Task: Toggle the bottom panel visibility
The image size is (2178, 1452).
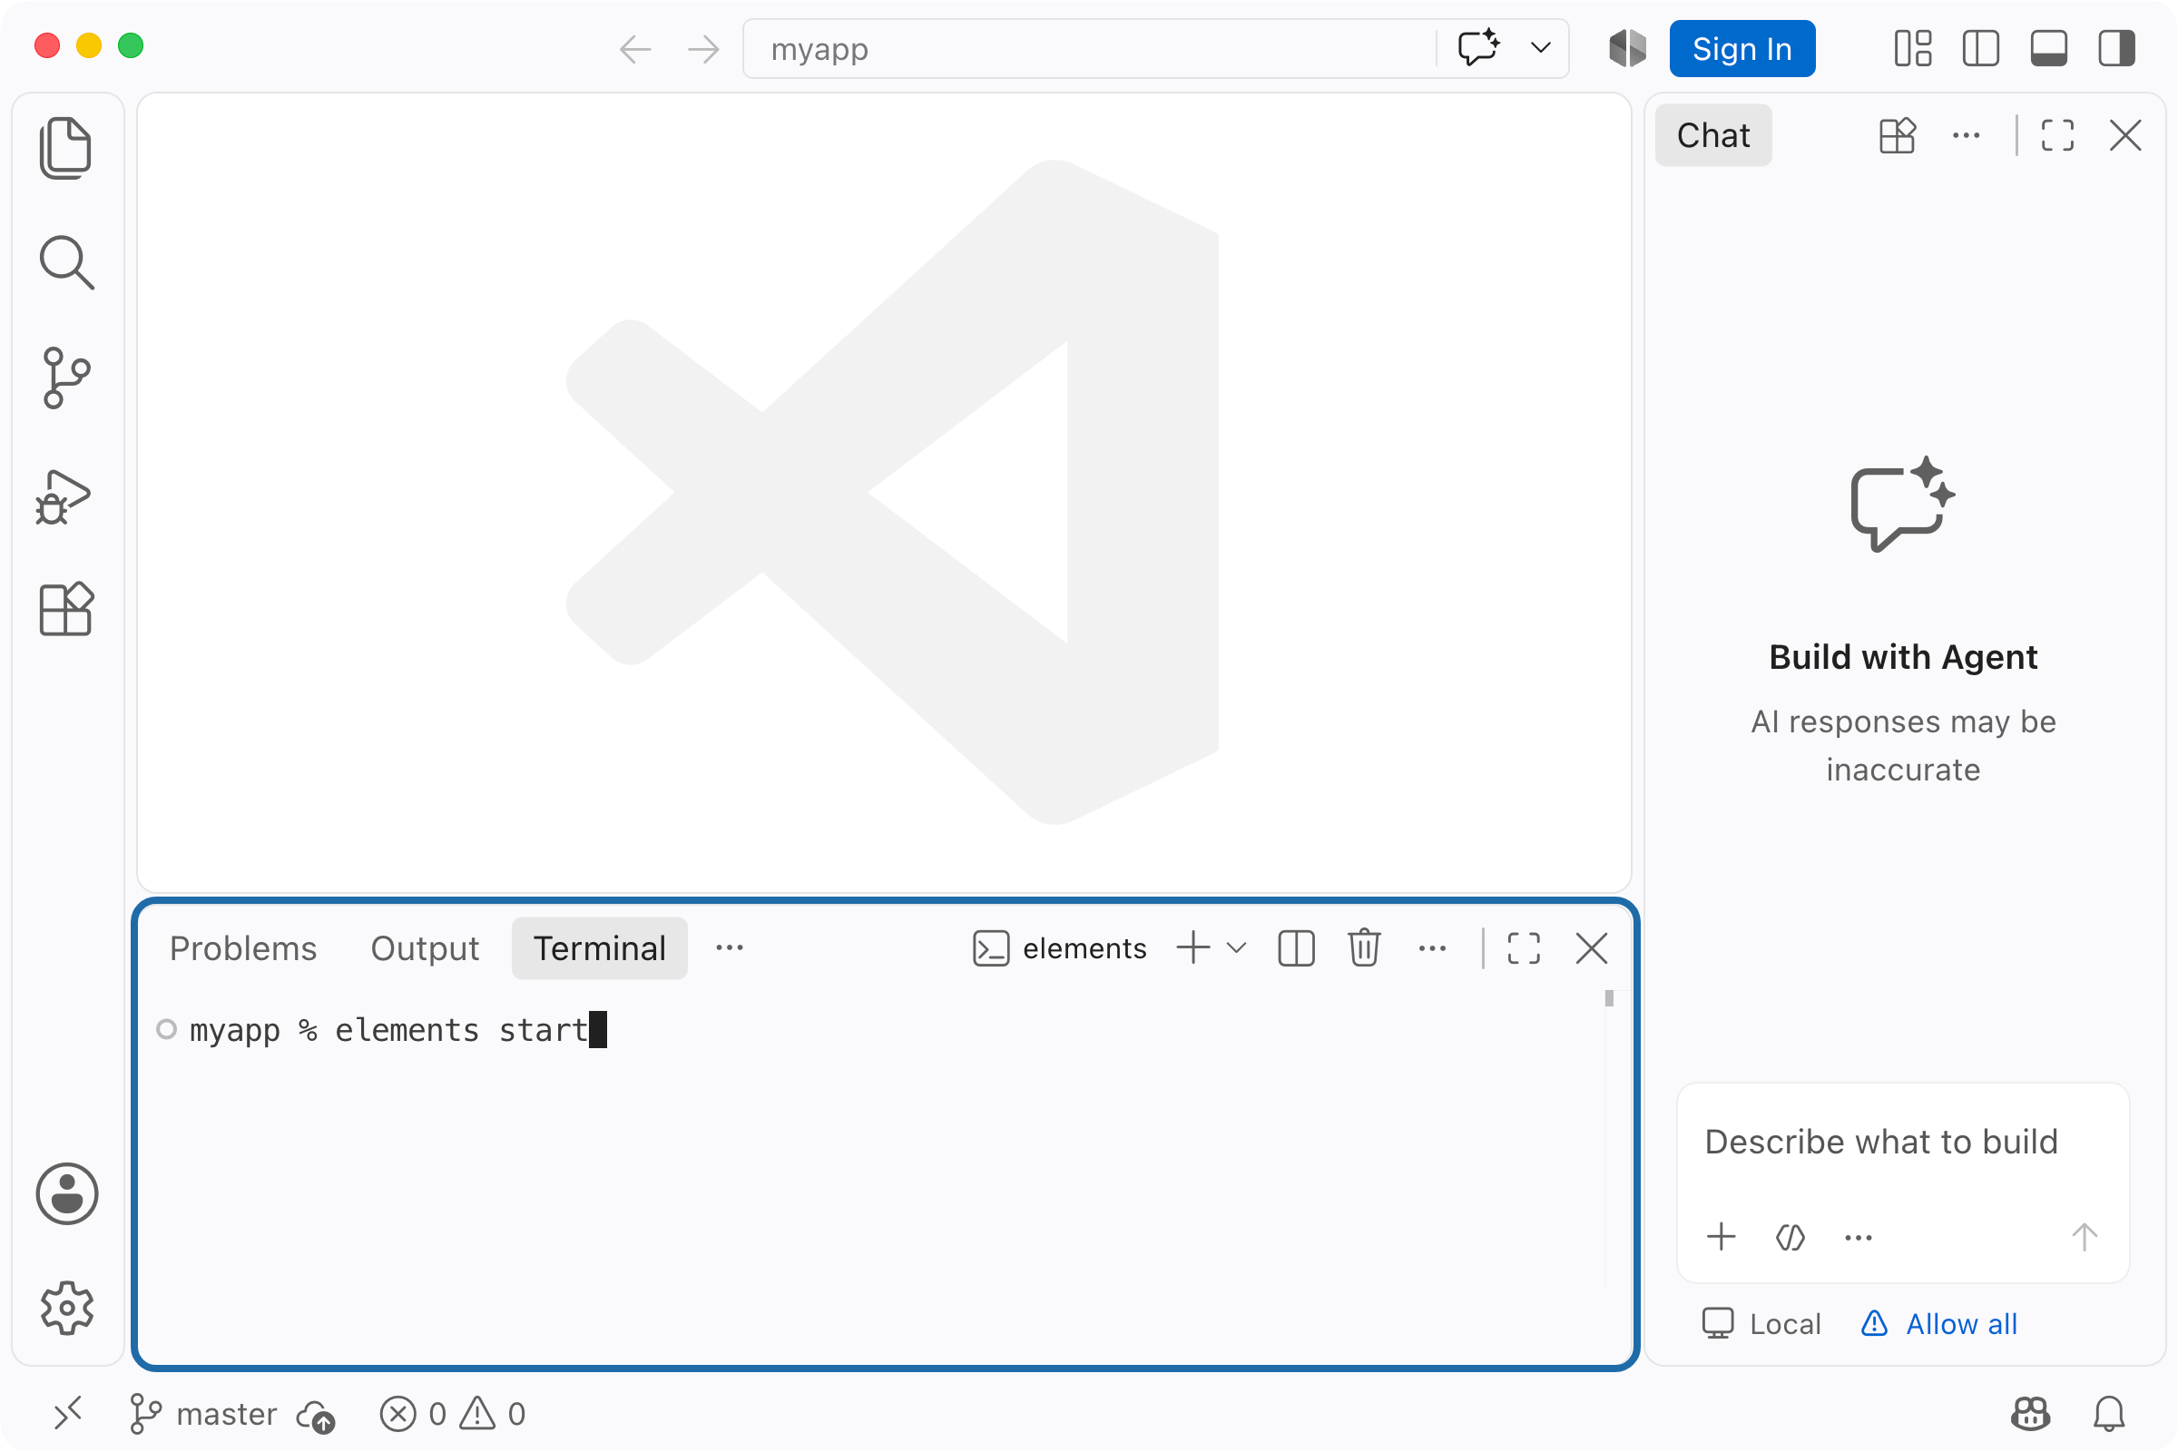Action: point(2048,49)
